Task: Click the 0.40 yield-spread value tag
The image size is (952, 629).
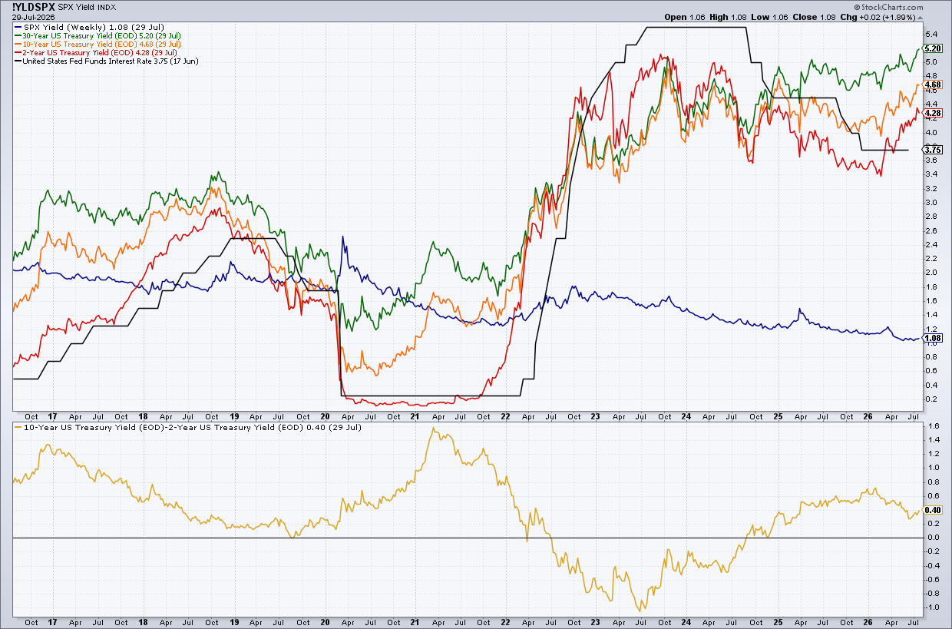Action: 932,510
